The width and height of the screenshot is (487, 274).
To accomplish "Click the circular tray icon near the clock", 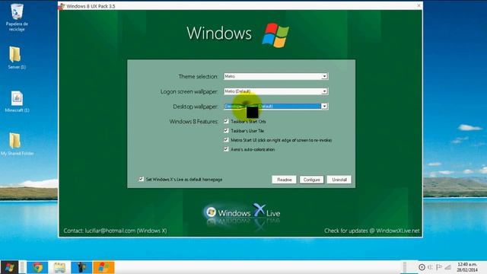I will (x=422, y=267).
